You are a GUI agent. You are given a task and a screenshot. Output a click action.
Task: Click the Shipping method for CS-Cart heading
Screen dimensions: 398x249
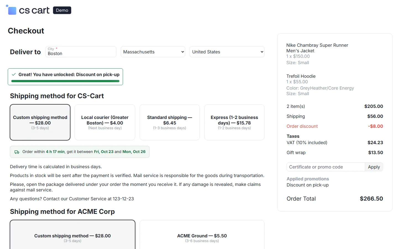[57, 96]
